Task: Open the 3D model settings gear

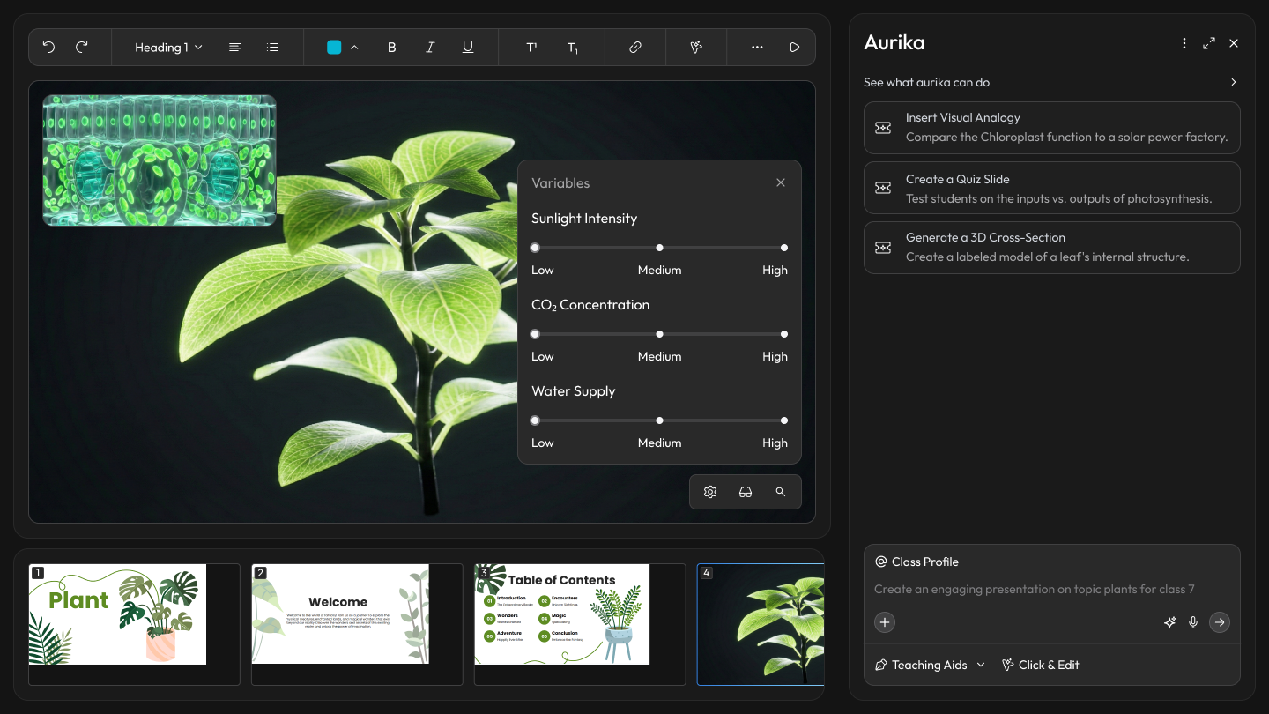Action: 710,492
